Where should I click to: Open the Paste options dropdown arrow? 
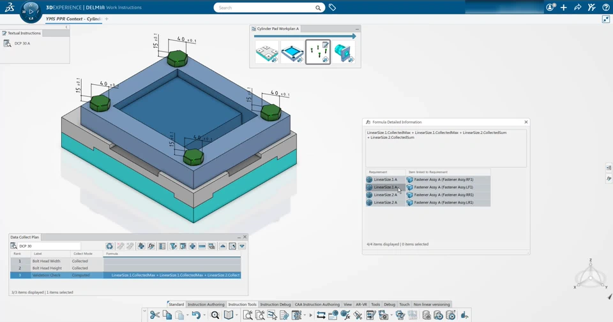pyautogui.click(x=187, y=315)
